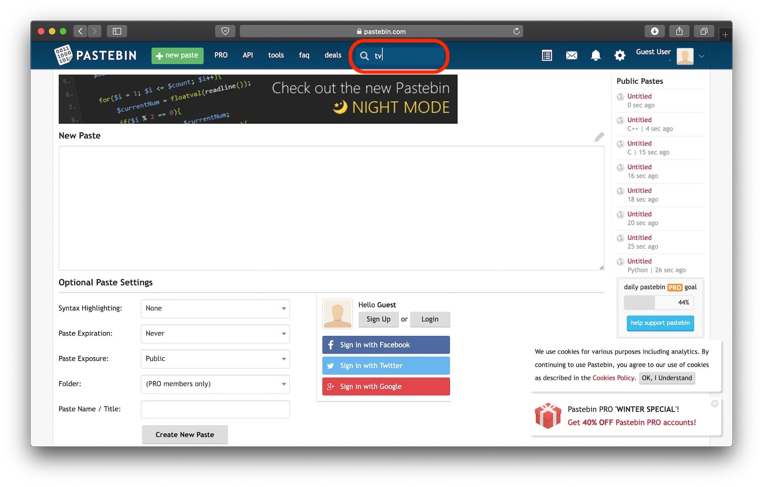This screenshot has height=487, width=763.
Task: Click the privacy shield icon in Safari
Action: coord(225,31)
